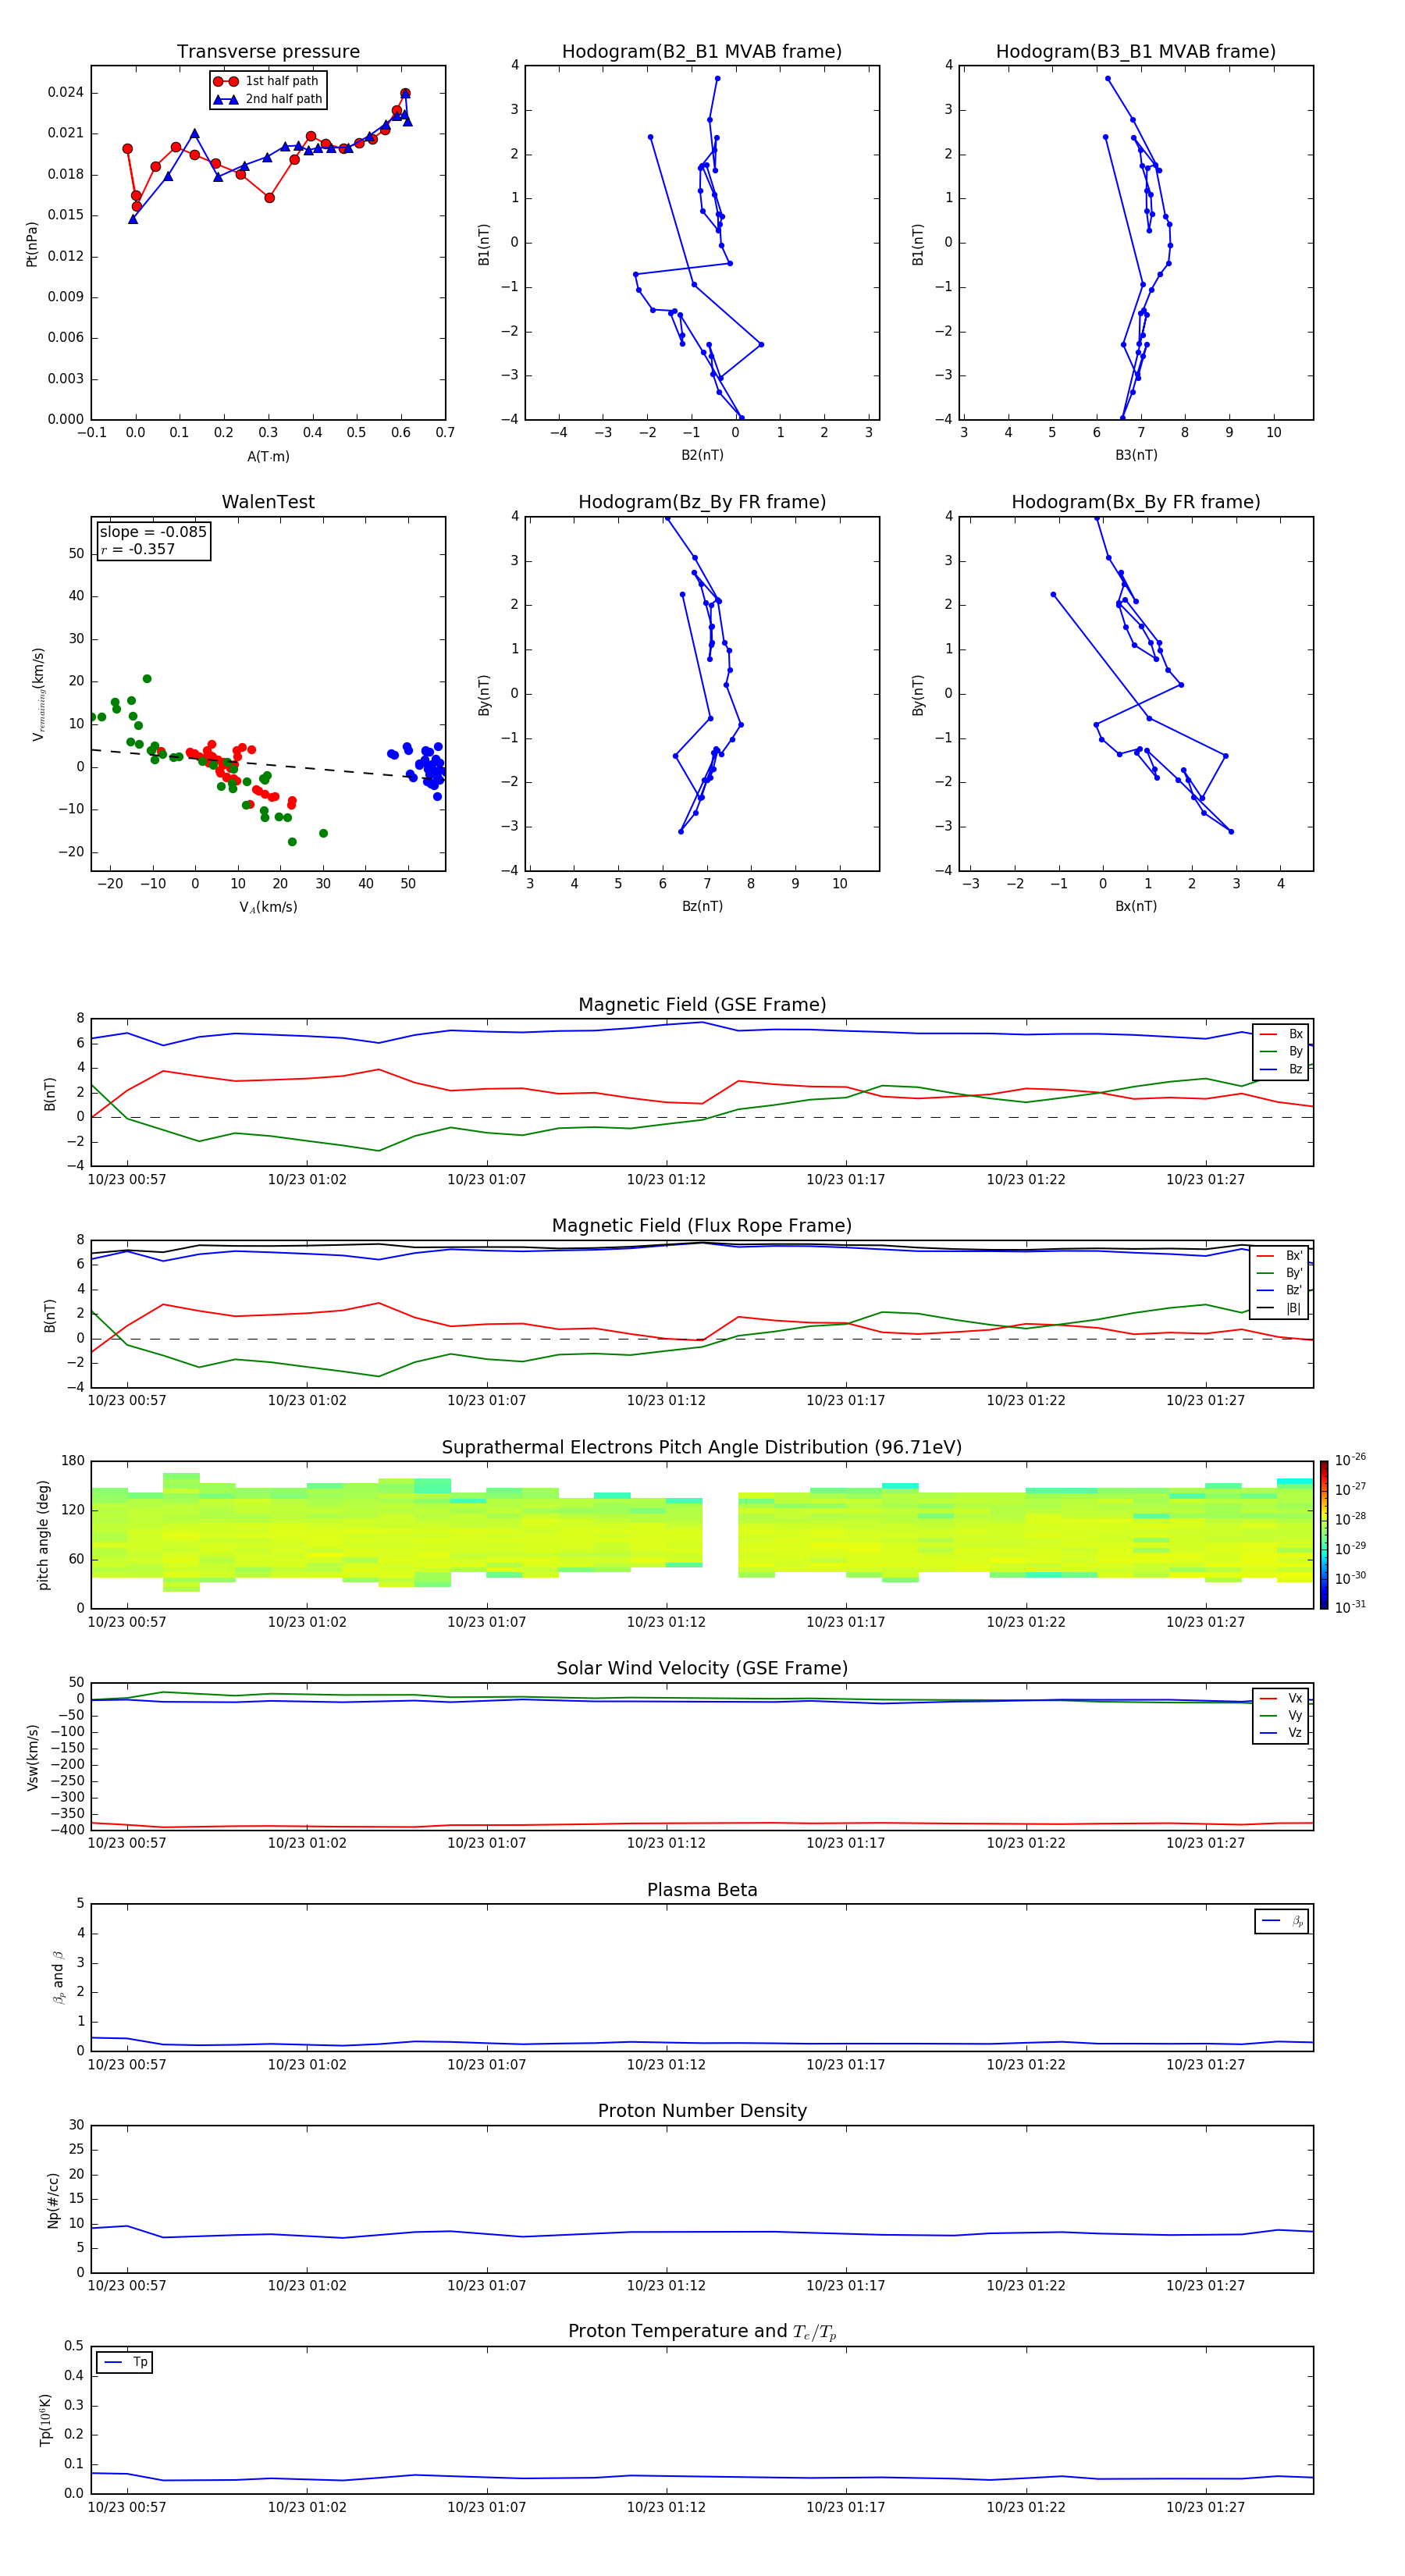Image resolution: width=1405 pixels, height=2576 pixels.
Task: Click the Vsw(km/s) y-axis label
Action: click(x=32, y=1757)
